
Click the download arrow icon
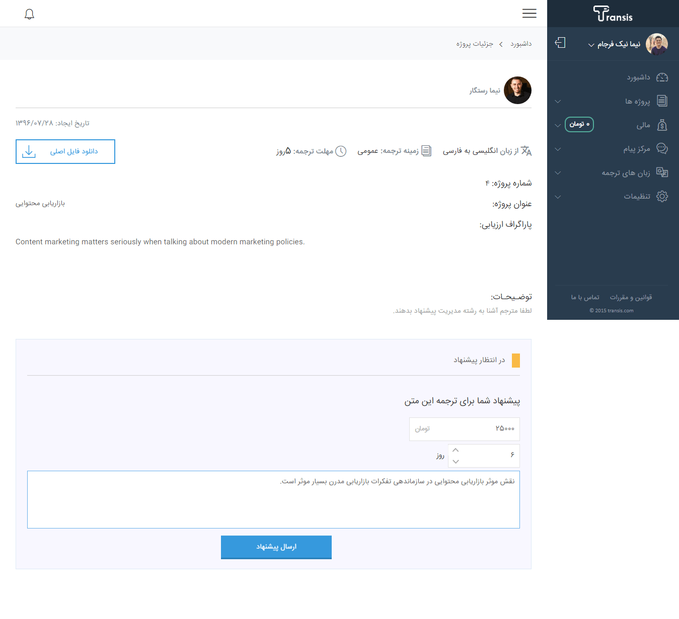pyautogui.click(x=29, y=151)
